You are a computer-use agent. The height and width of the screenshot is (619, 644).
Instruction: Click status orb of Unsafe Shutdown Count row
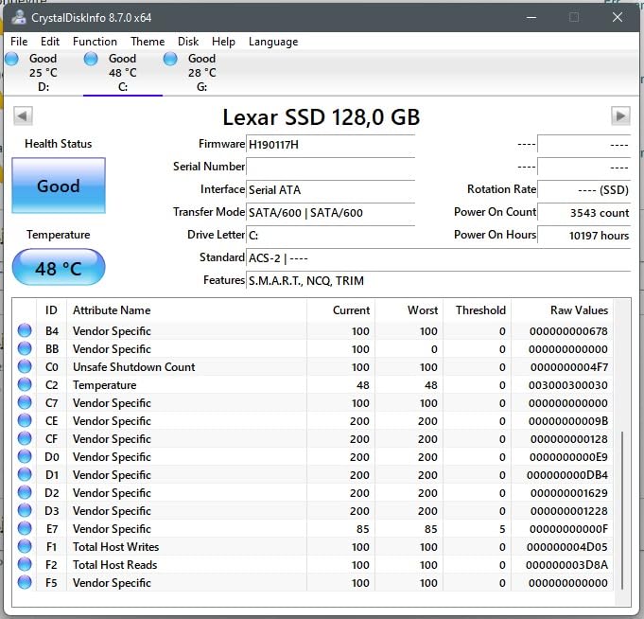(x=25, y=366)
